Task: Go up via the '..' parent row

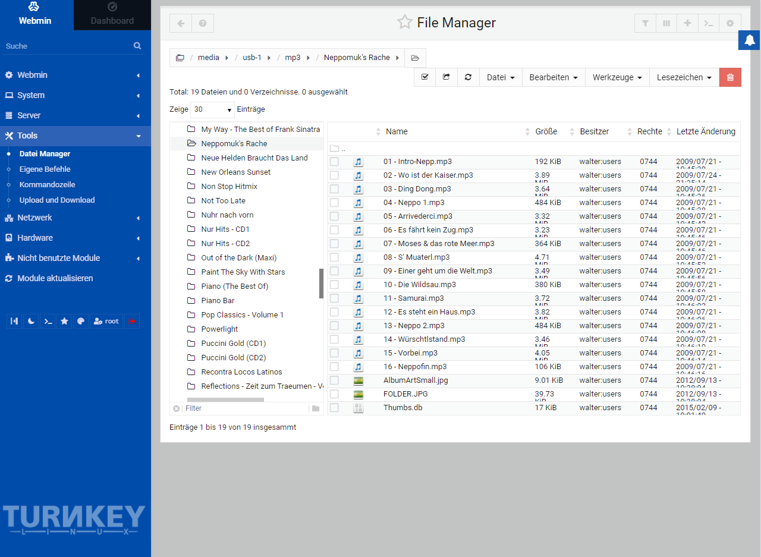Action: [x=534, y=149]
